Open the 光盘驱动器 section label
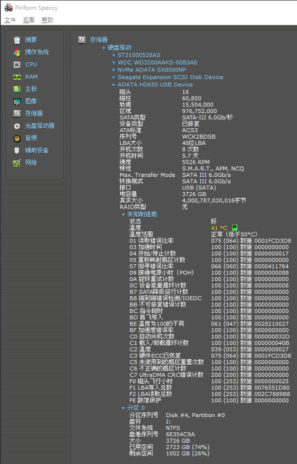 (x=40, y=126)
